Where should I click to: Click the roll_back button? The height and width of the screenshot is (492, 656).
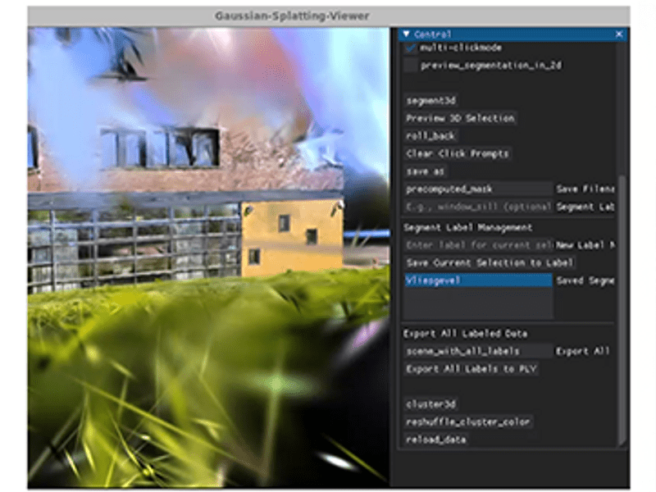430,136
